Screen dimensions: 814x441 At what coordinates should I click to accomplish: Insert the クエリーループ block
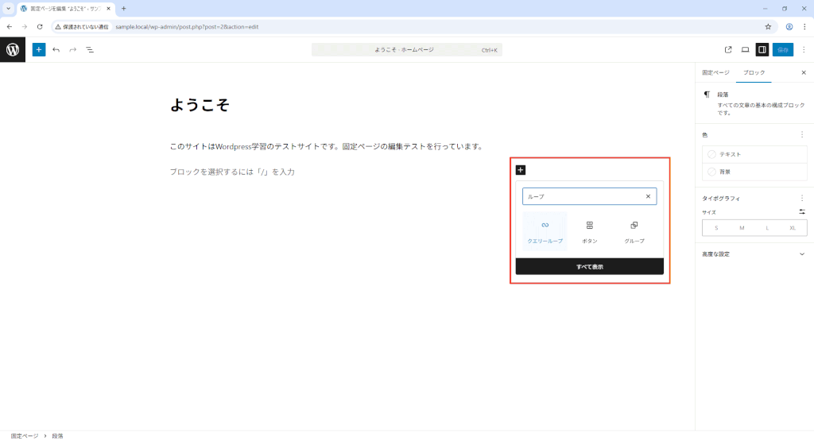pos(545,232)
